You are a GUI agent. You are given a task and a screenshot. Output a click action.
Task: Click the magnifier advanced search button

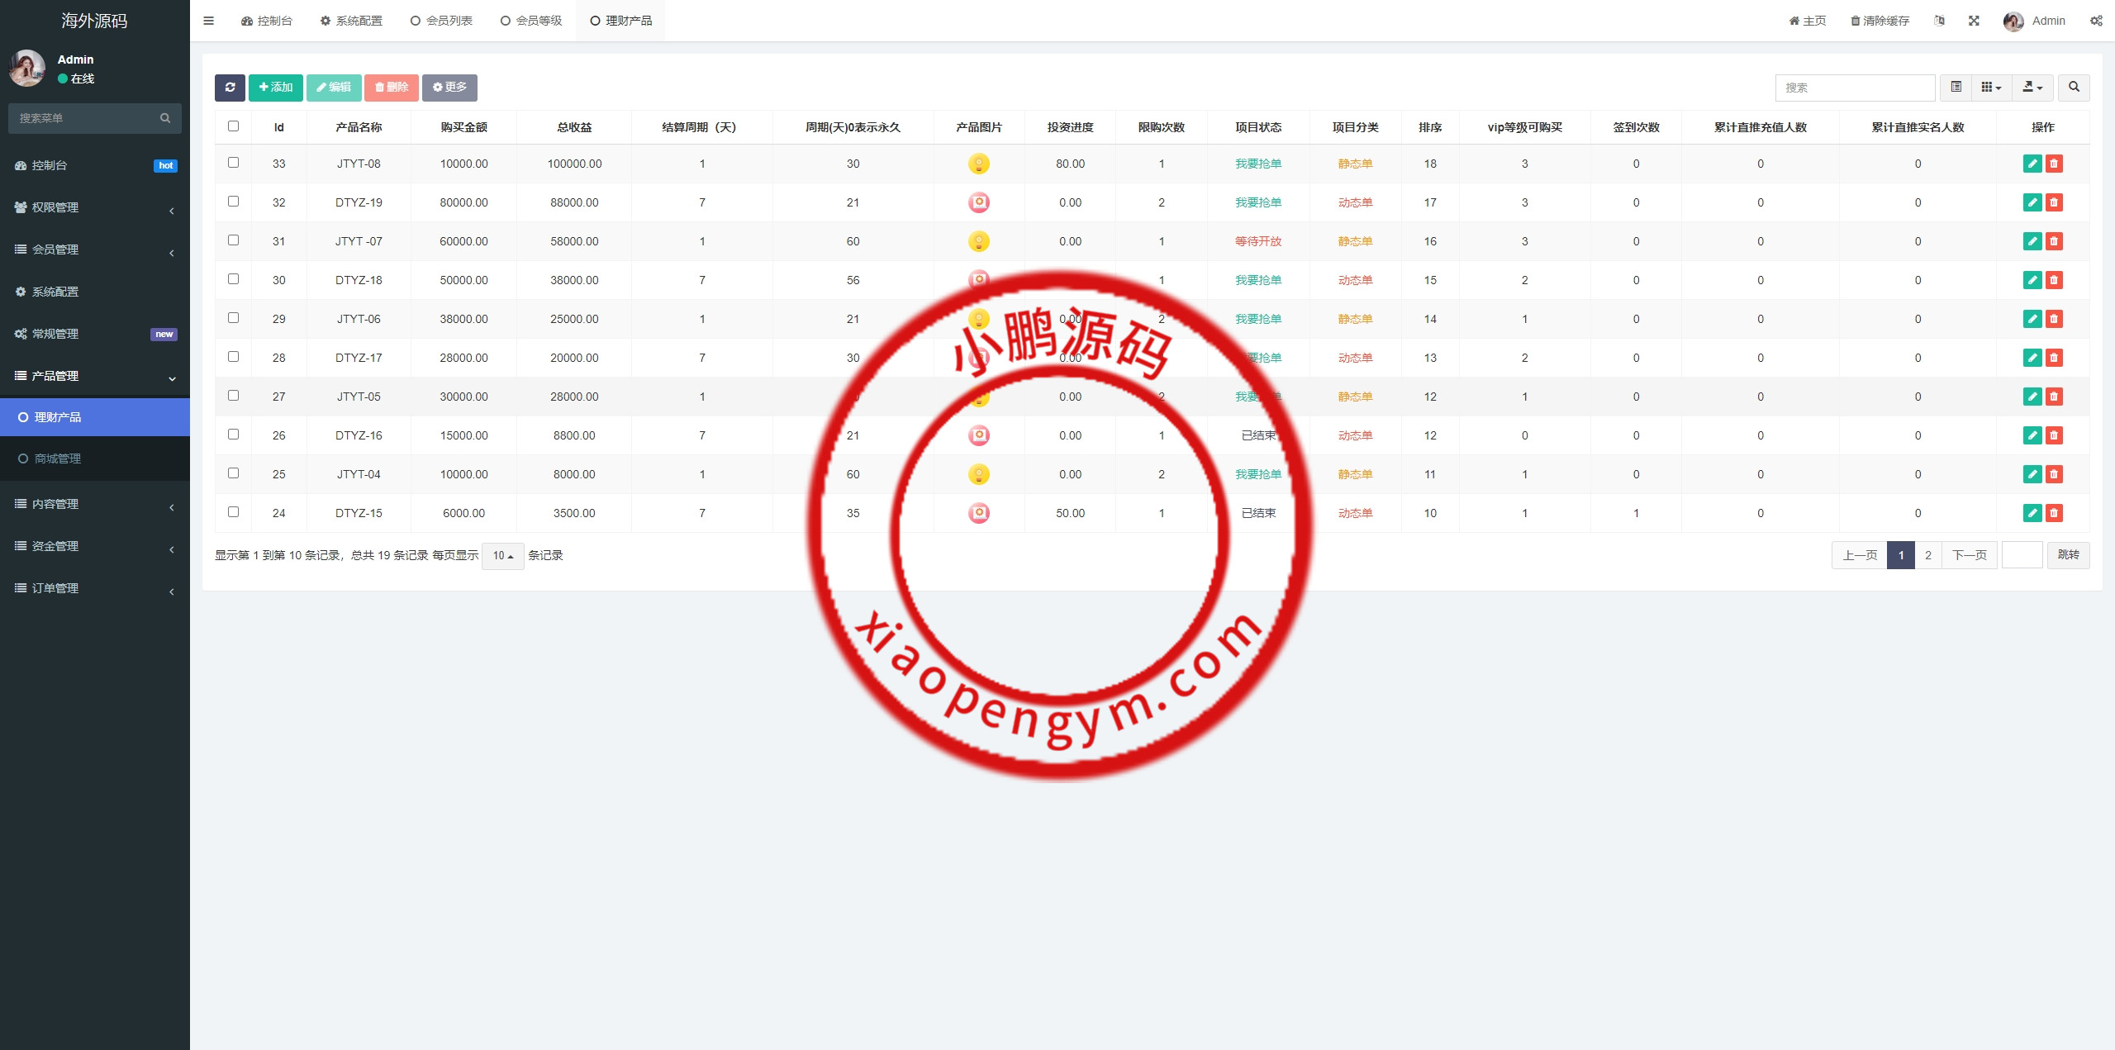(x=2074, y=88)
